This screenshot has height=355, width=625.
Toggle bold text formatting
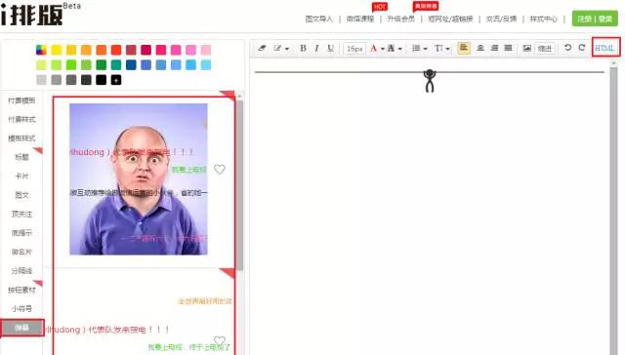pos(303,48)
